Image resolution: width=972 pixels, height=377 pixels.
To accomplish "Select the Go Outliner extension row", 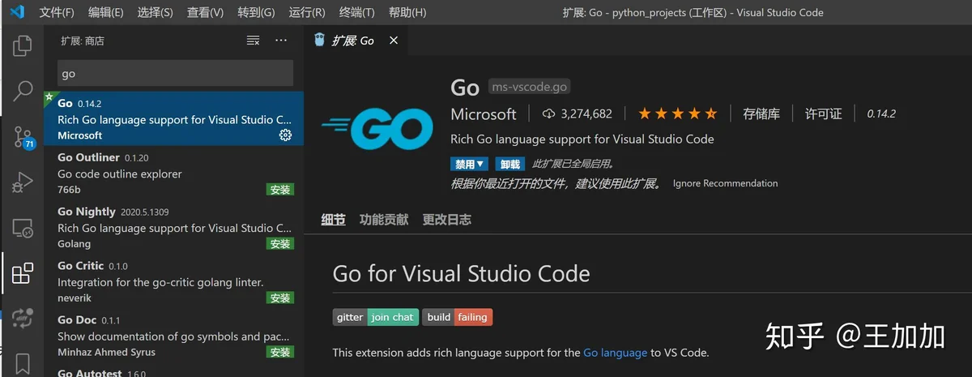I will 173,173.
